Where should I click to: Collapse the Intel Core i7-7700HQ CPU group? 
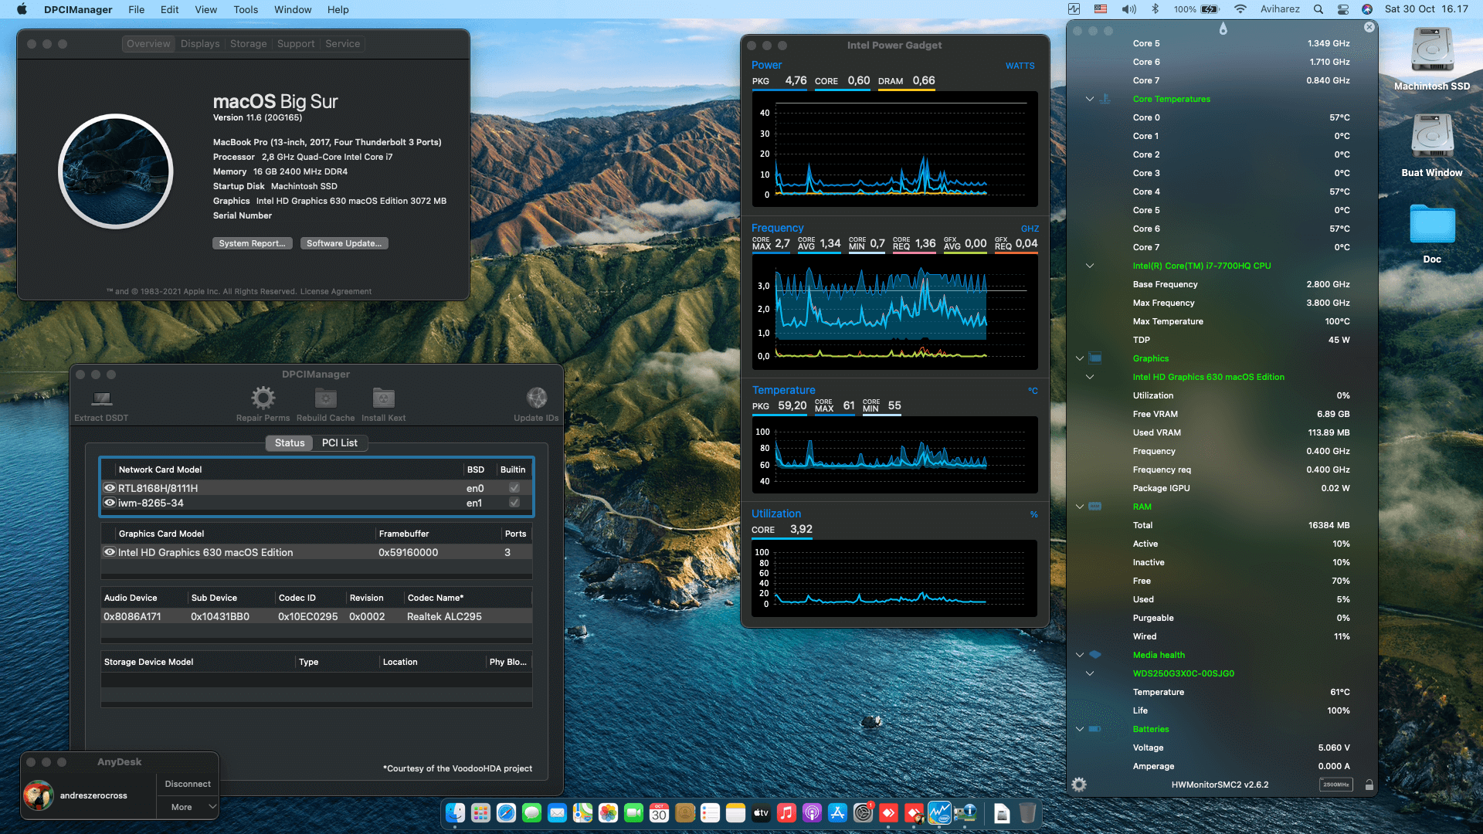1090,266
